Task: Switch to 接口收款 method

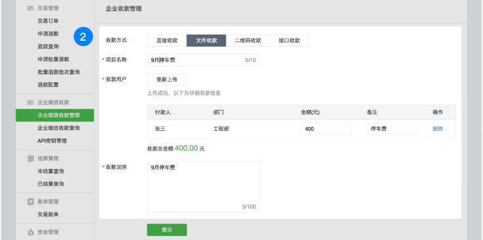Action: pyautogui.click(x=289, y=40)
